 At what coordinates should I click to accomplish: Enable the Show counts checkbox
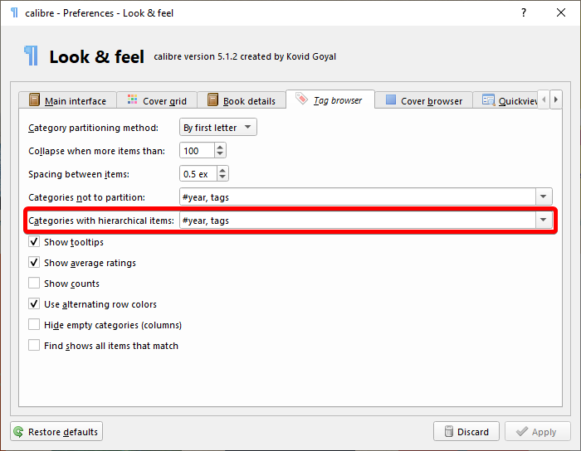[34, 284]
